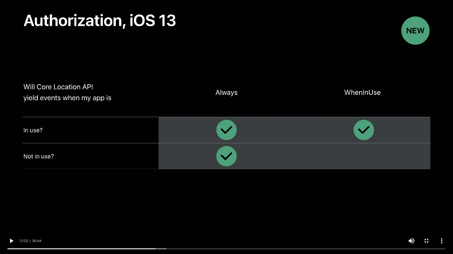Viewport: 453px width, 254px height.
Task: Click the Always checkmark in 'Not in use?' row
Action: point(226,156)
